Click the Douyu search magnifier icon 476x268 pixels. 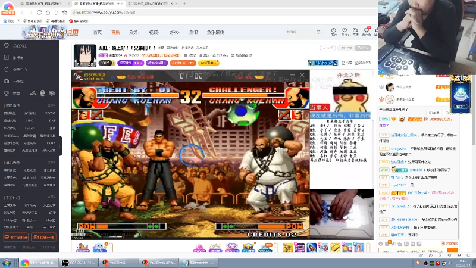[x=318, y=32]
